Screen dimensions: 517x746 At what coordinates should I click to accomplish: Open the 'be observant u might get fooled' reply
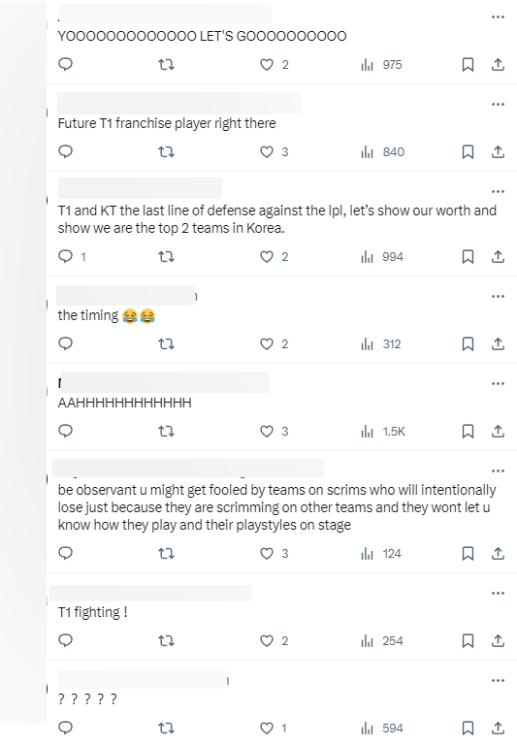click(x=276, y=507)
